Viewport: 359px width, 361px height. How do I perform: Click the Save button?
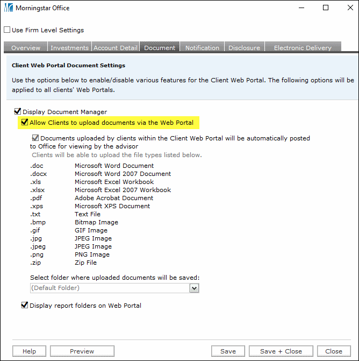pos(228,351)
